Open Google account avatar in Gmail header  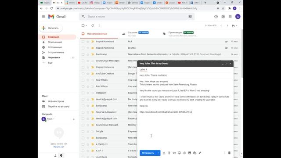[238, 17]
